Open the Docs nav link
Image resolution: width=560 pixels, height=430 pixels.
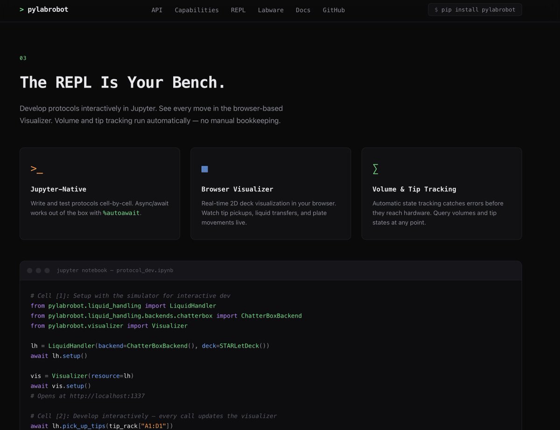[303, 10]
